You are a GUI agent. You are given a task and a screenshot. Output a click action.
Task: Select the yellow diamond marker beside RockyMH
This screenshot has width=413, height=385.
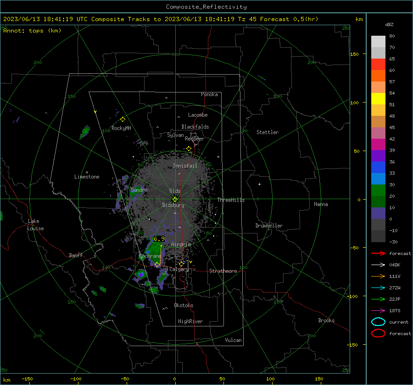pyautogui.click(x=123, y=119)
